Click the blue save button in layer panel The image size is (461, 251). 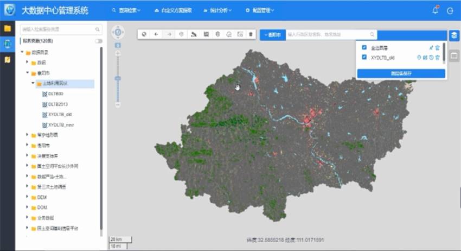point(401,73)
